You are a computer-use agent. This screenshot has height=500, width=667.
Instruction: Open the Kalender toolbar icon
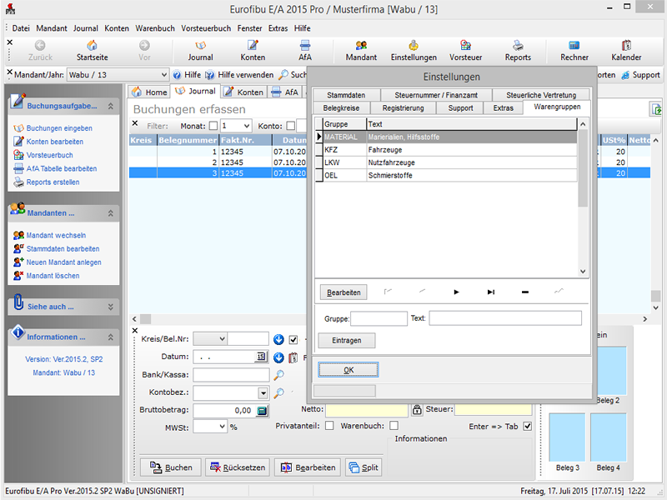point(626,51)
